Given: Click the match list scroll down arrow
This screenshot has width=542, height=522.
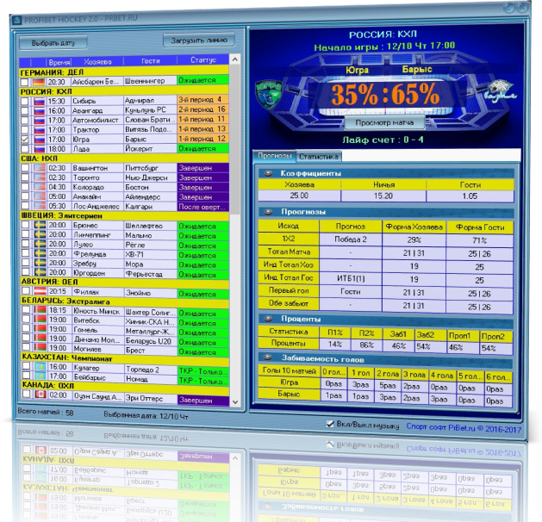Looking at the screenshot, I should point(235,401).
